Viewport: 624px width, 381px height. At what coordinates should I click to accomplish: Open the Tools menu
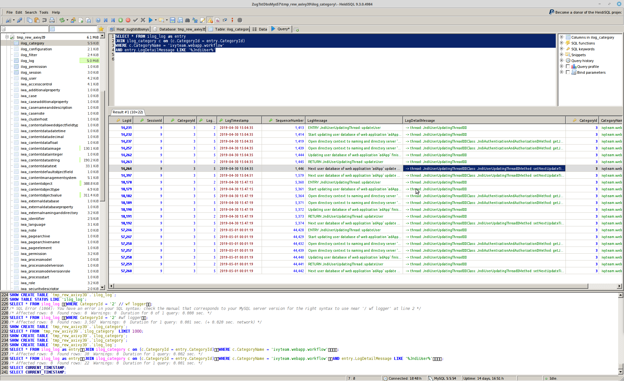tap(44, 12)
